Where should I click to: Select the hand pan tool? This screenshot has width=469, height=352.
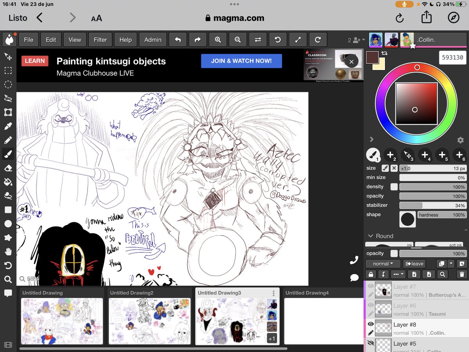[8, 251]
